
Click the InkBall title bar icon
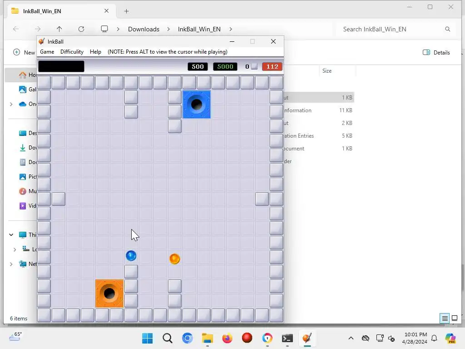coord(42,41)
